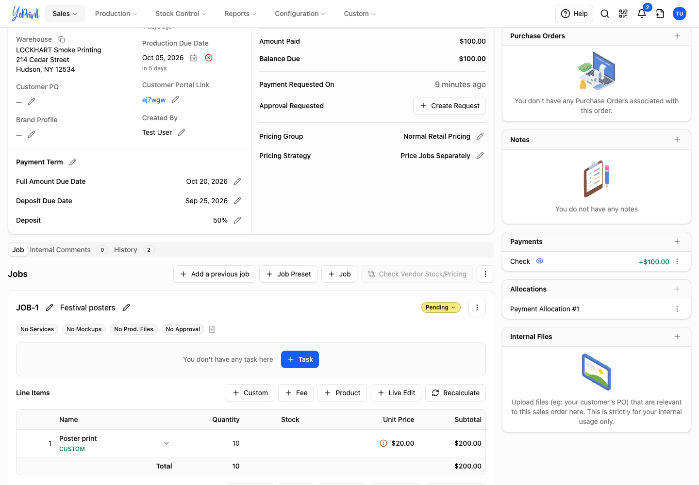699x485 pixels.
Task: Open the Reports menu
Action: pos(240,14)
